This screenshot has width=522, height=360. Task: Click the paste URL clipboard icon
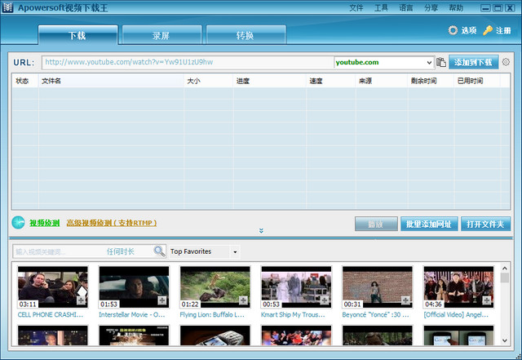click(441, 62)
